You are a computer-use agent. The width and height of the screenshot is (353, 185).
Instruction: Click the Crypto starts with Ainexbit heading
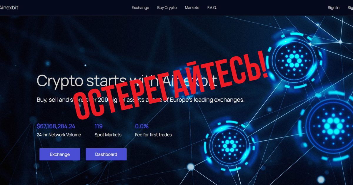[x=127, y=81]
